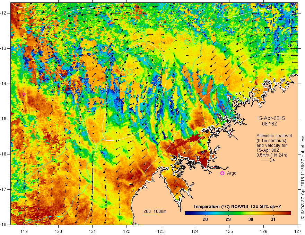This screenshot has height=235, width=305.
Task: Click the 0.5m/s velocity scale arrow
Action: click(x=268, y=160)
